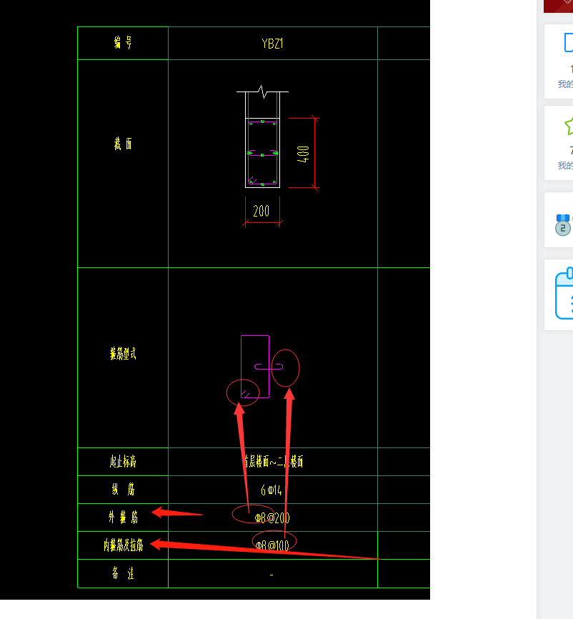Viewport: 573px width, 619px height.
Task: Click the 截面 row label
Action: pyautogui.click(x=123, y=144)
